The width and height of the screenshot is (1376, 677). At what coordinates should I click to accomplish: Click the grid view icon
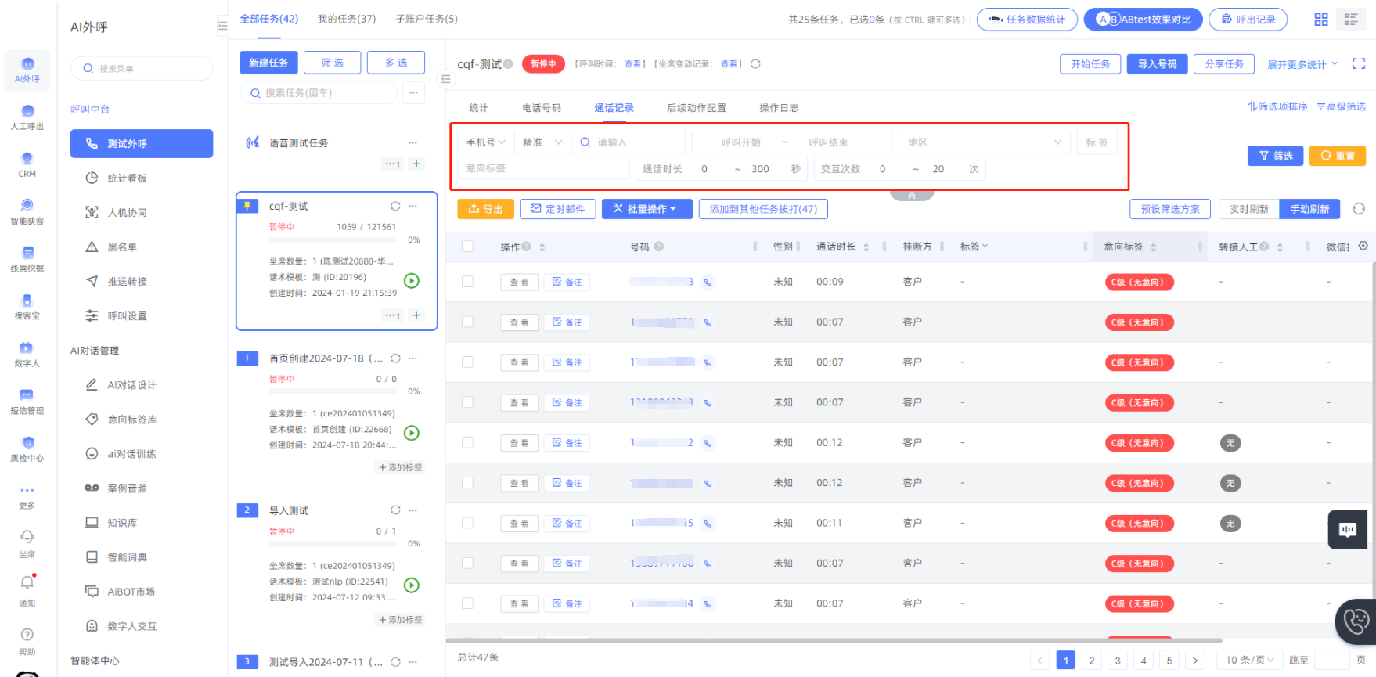(x=1320, y=20)
